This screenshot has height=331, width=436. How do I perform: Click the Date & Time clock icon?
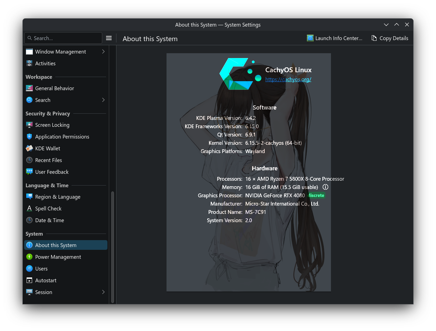29,220
